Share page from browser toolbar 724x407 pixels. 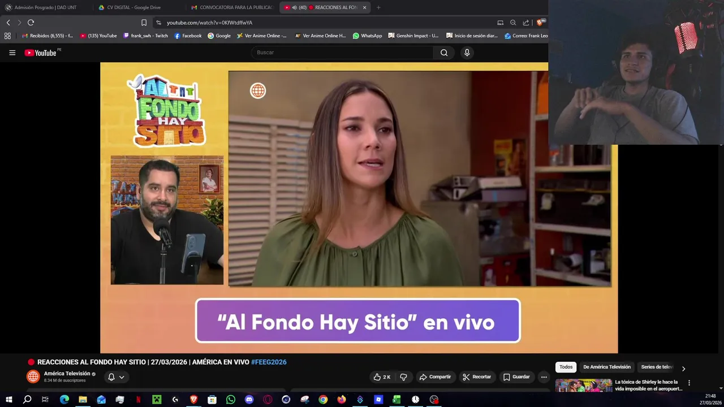[x=526, y=23]
